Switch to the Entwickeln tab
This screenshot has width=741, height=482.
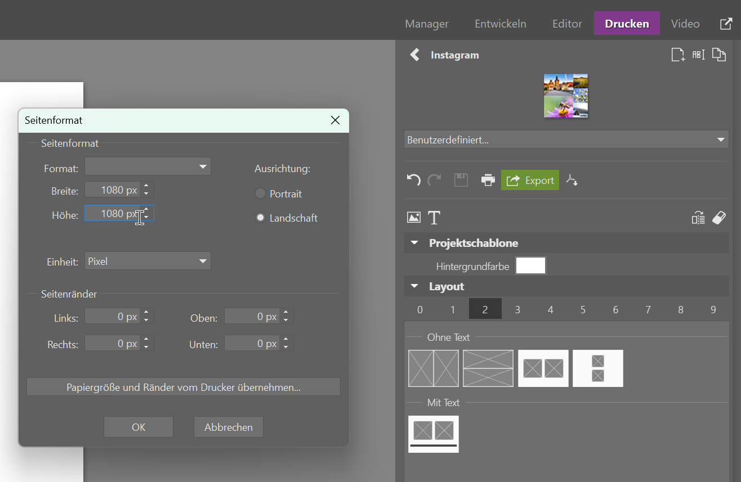pyautogui.click(x=500, y=24)
